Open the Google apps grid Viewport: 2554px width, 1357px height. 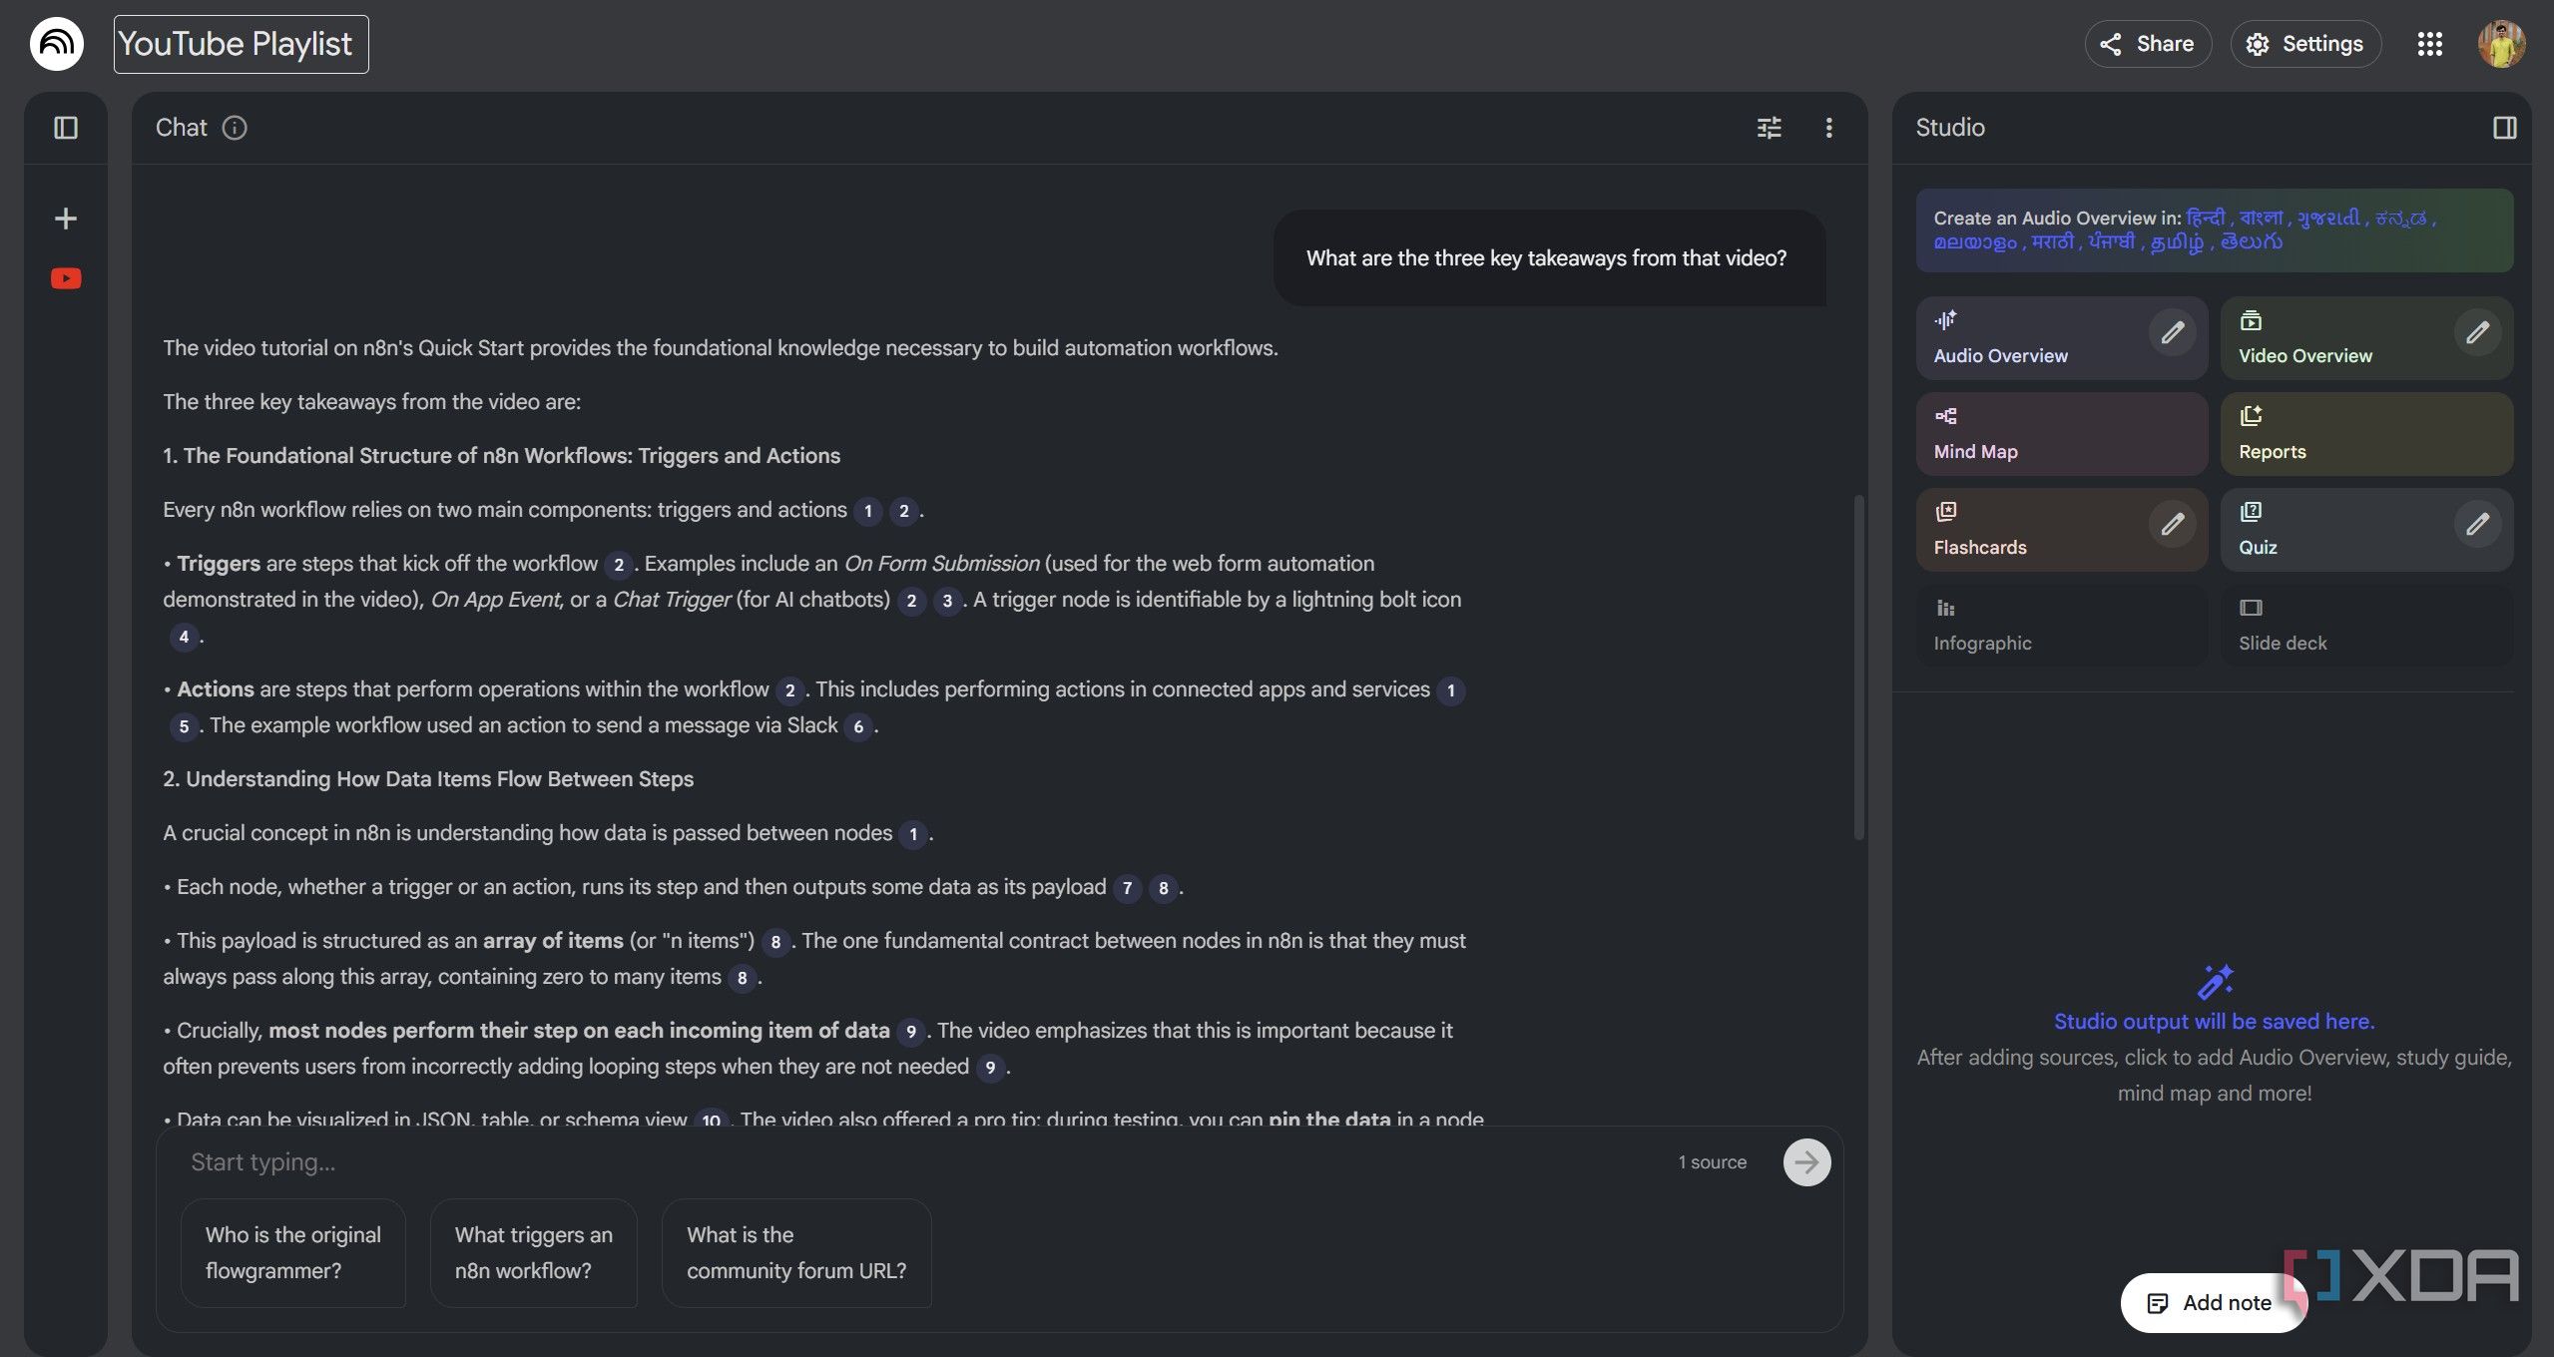click(2429, 44)
